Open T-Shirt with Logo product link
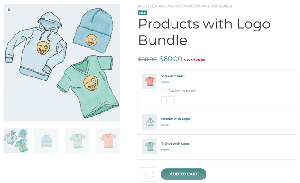Image resolution: width=300 pixels, height=183 pixels. (175, 144)
